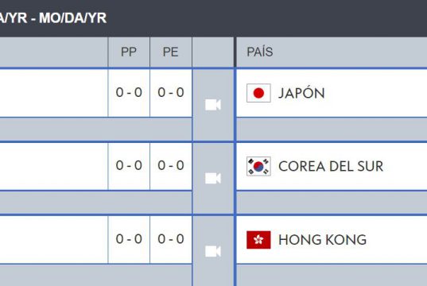Select the video camera icon in Hong Kong row

[212, 251]
